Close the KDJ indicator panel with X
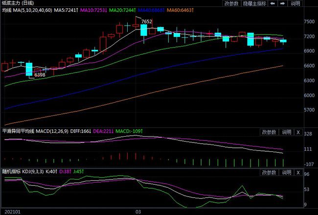This screenshot has height=215, width=318. pos(298,172)
